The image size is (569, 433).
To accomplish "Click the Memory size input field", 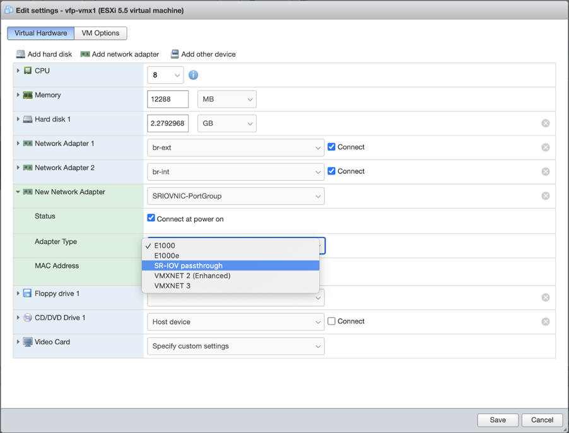I will [168, 100].
